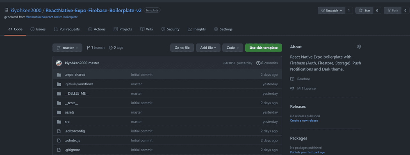Open the src folder
The width and height of the screenshot is (410, 155).
[67, 122]
